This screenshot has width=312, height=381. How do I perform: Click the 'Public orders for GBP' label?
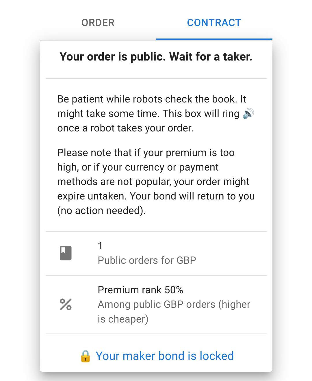(147, 260)
